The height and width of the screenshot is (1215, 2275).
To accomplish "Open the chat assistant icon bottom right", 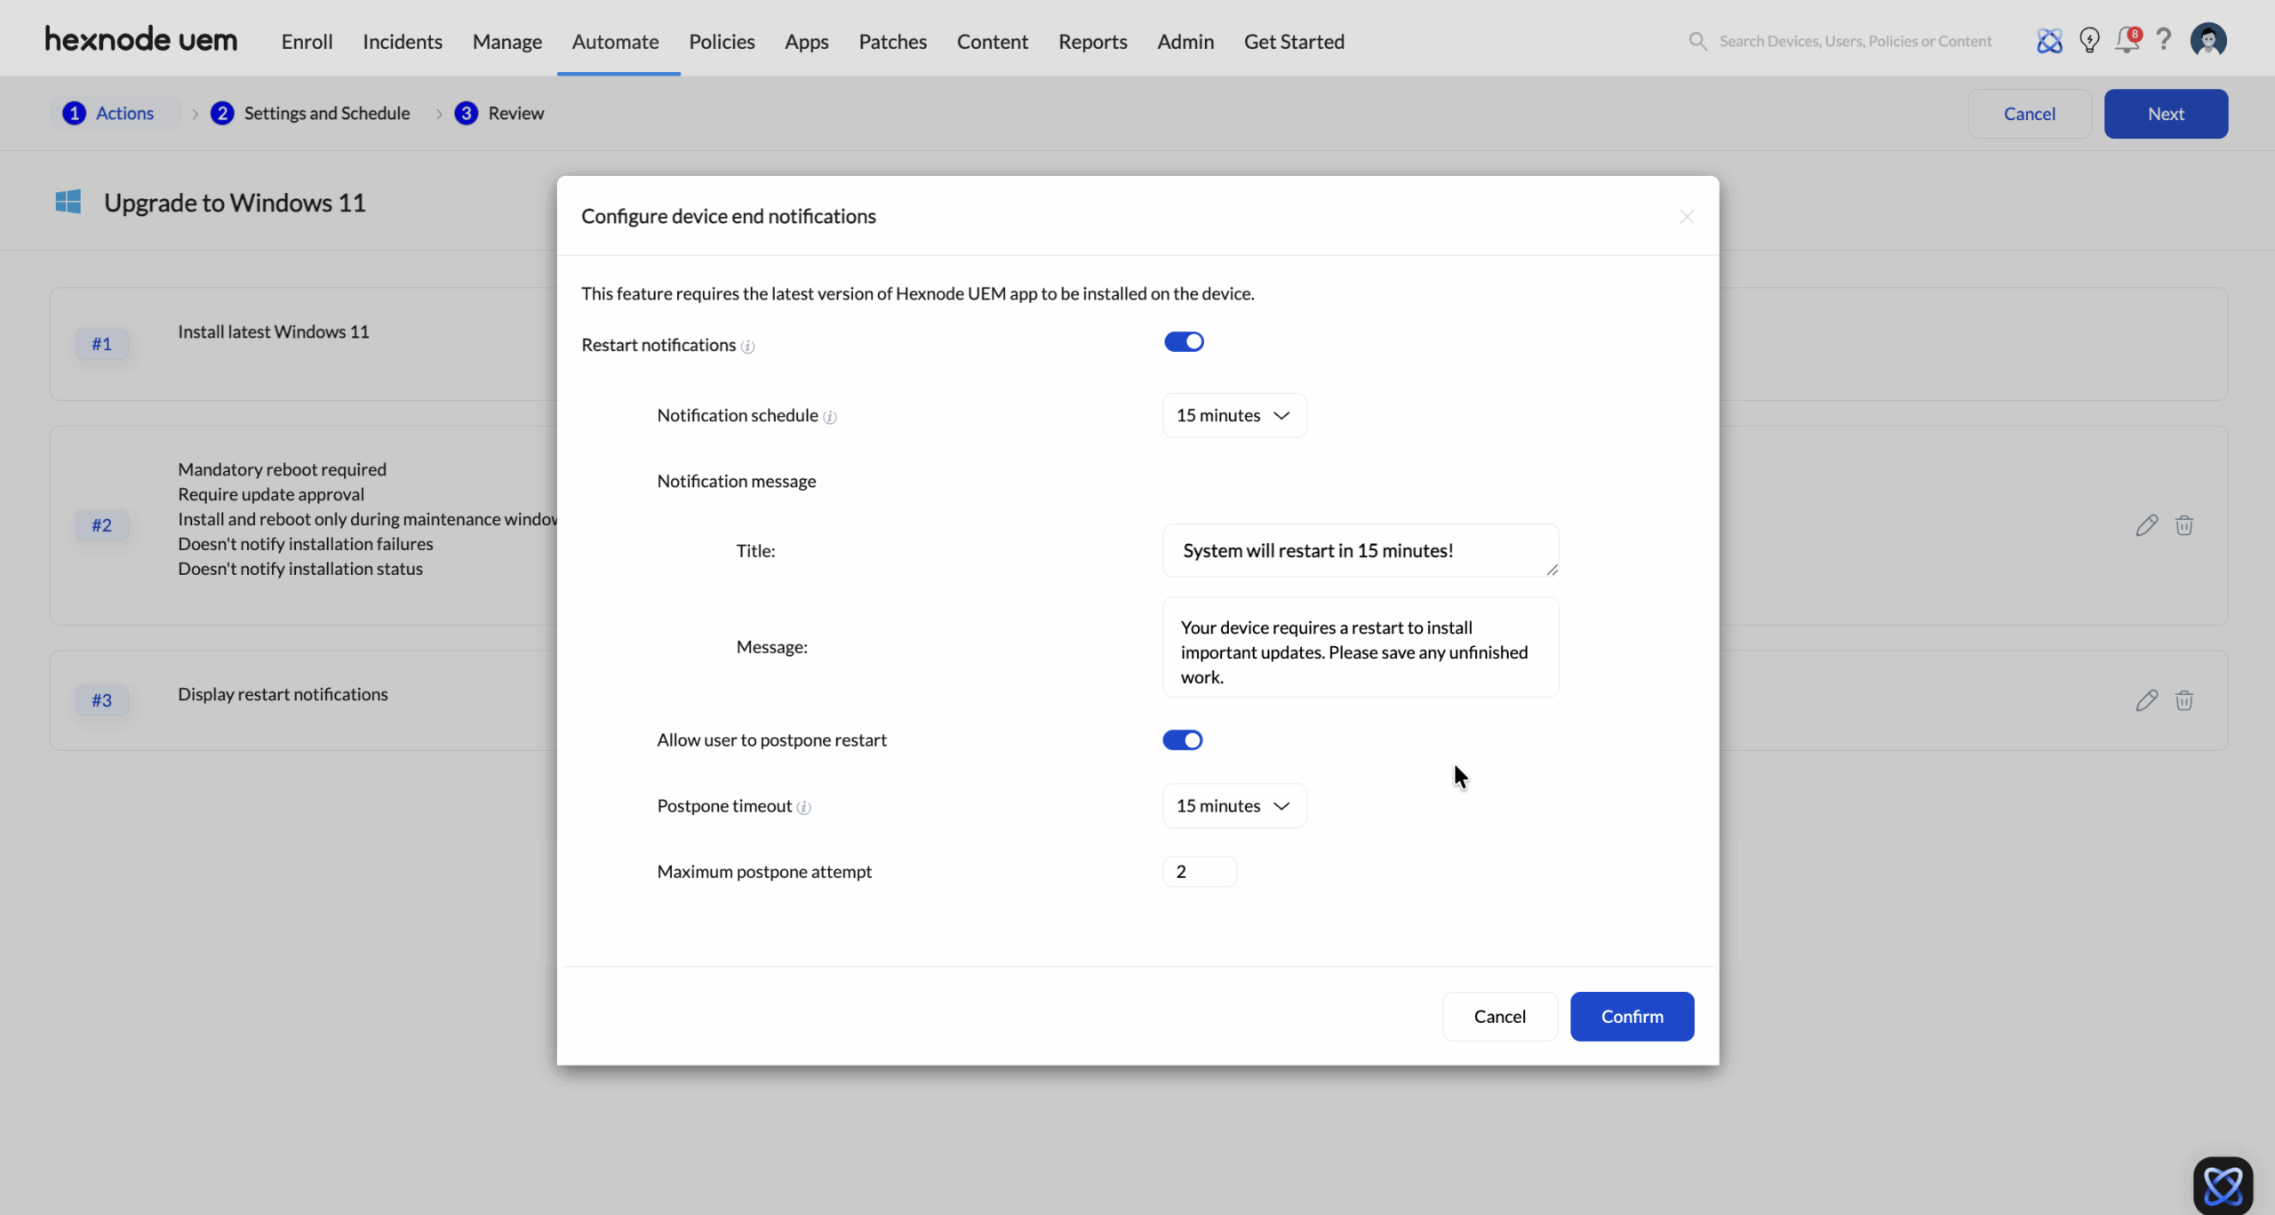I will (x=2223, y=1185).
